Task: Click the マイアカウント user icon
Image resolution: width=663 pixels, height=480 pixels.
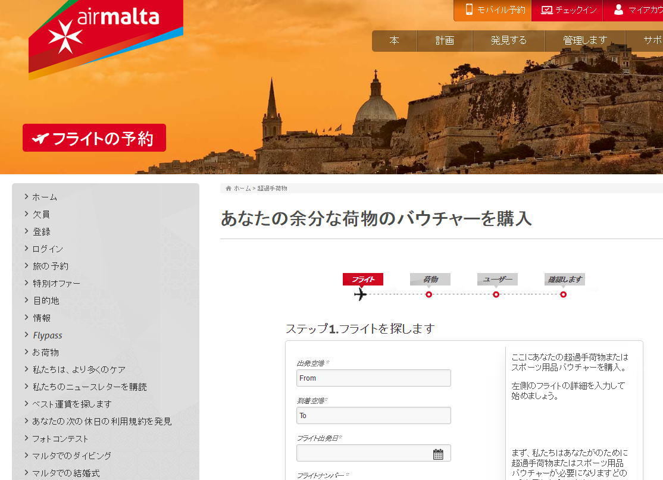Action: [618, 10]
